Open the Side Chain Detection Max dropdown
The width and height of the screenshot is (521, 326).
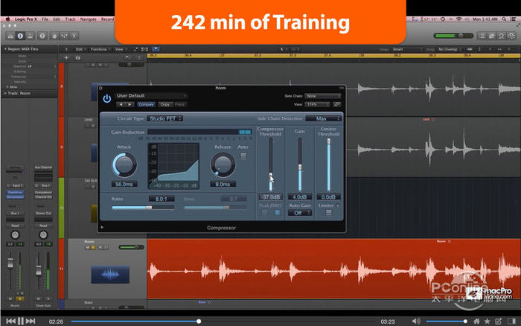click(323, 118)
